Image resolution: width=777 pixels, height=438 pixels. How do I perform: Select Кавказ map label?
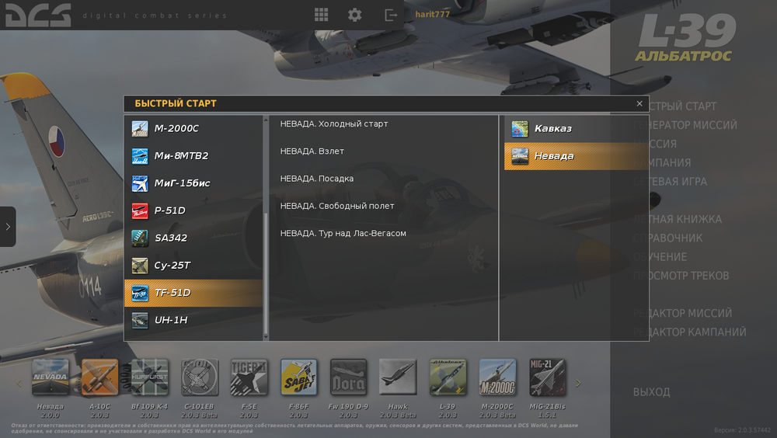(x=553, y=129)
